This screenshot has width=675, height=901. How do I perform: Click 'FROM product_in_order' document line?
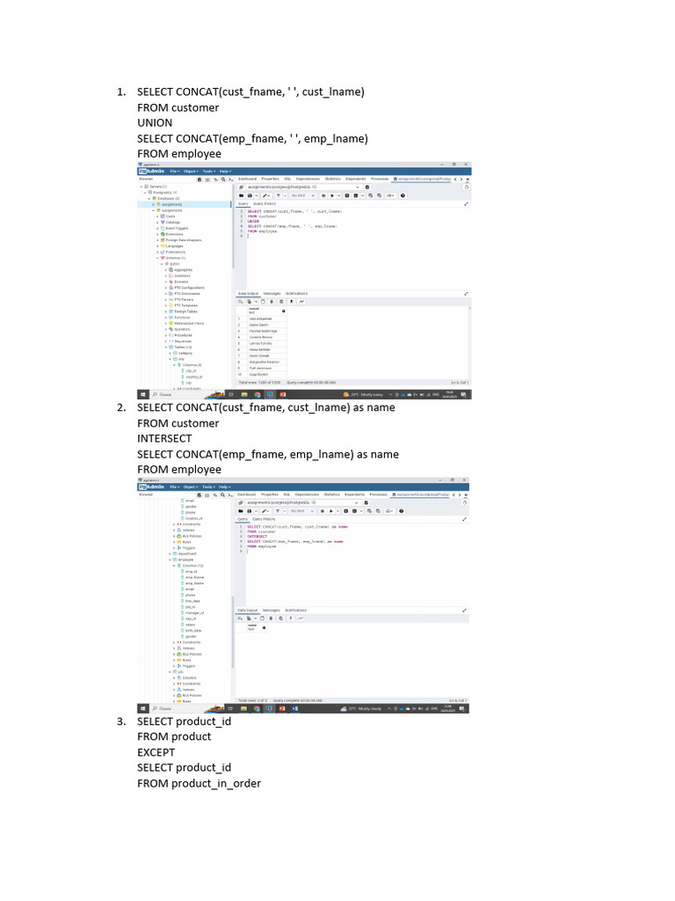coord(199,784)
